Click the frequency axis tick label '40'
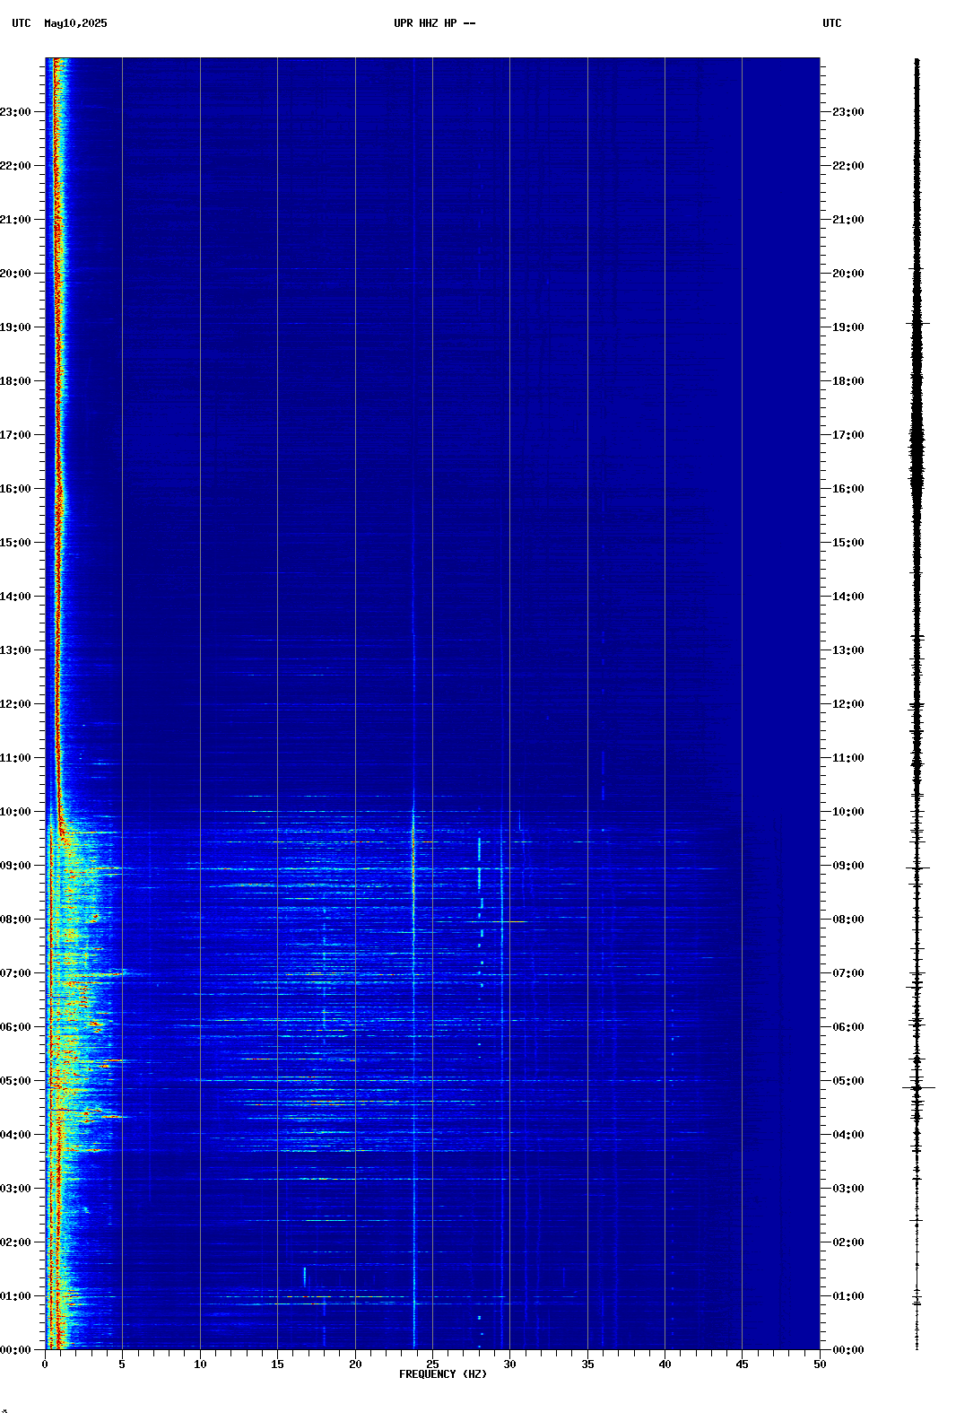This screenshot has width=956, height=1421. pyautogui.click(x=665, y=1364)
